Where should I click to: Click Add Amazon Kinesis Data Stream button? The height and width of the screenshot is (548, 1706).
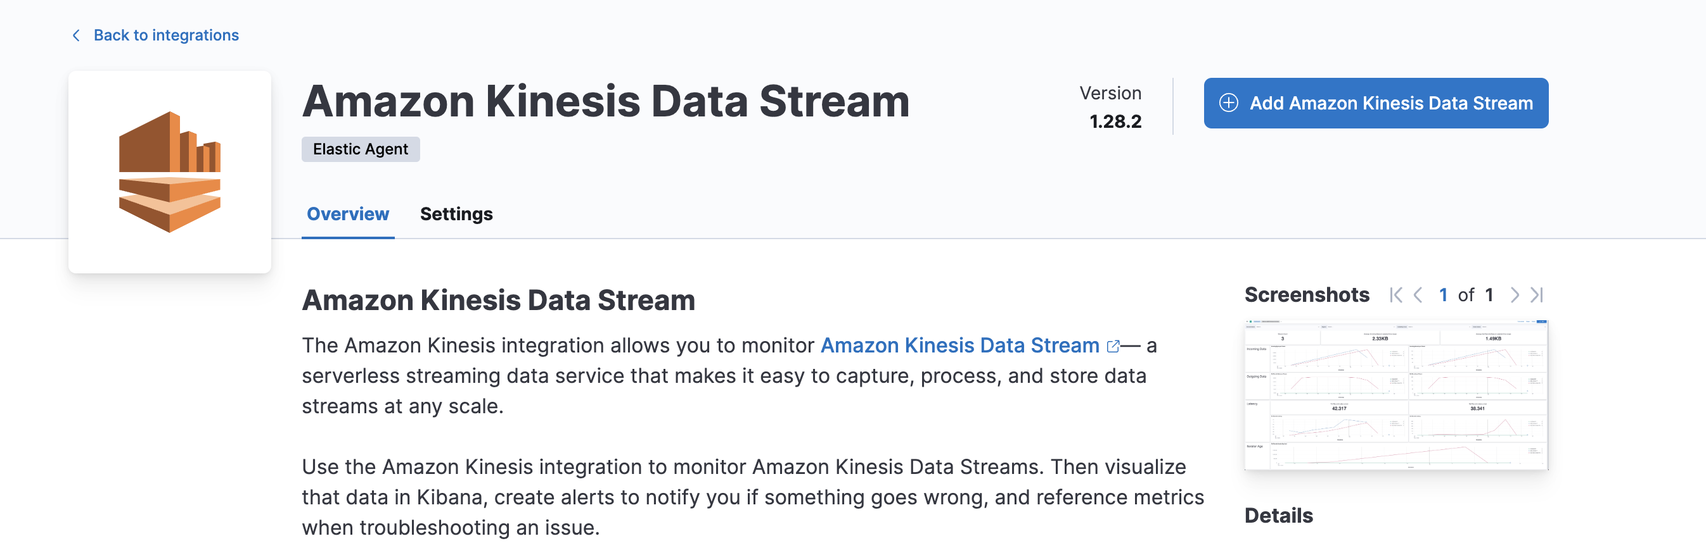[x=1376, y=103]
